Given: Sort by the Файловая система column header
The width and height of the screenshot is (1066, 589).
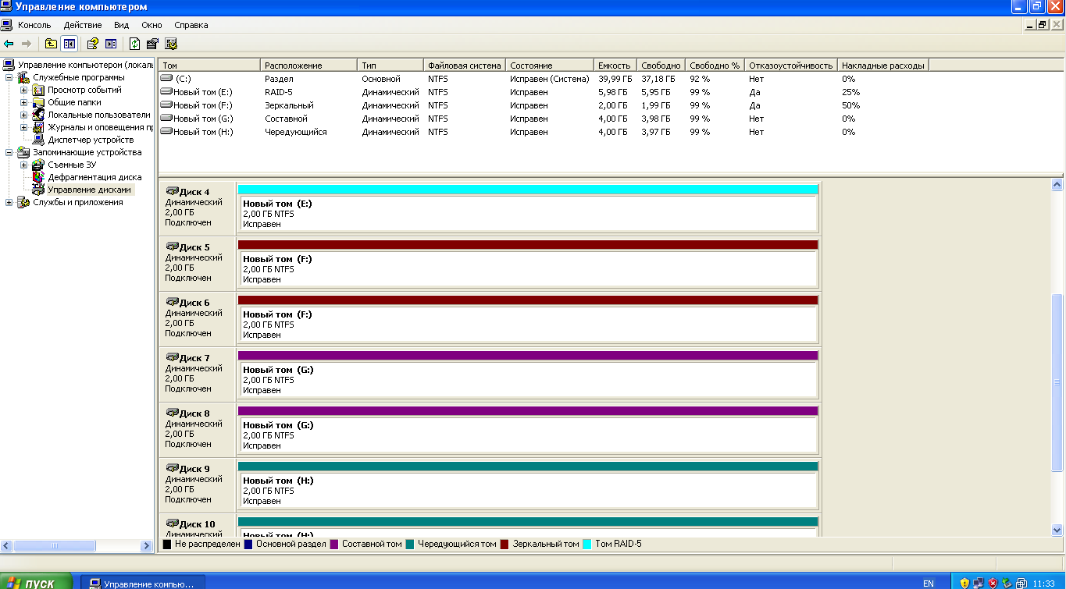Looking at the screenshot, I should [x=465, y=66].
